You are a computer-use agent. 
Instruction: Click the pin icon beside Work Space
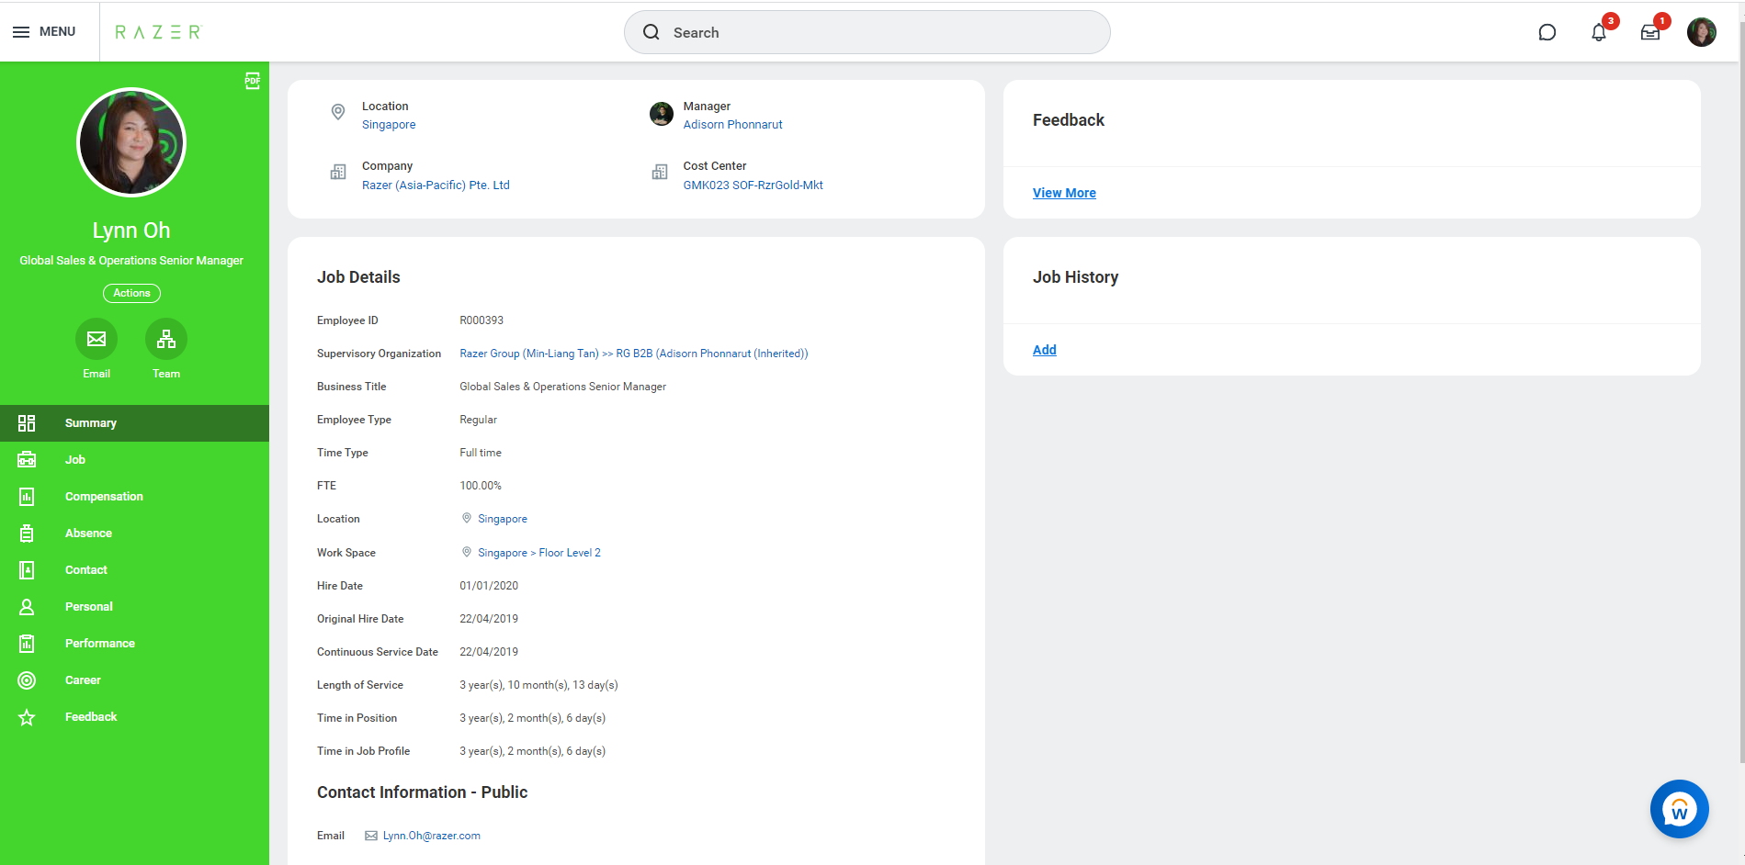(467, 552)
